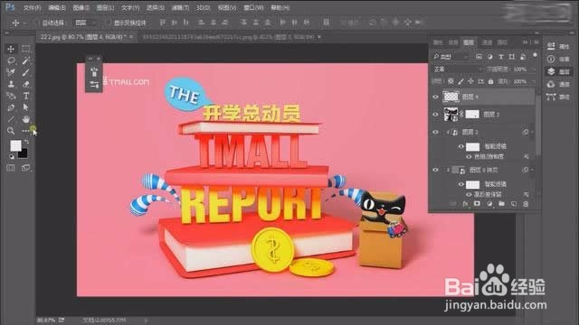This screenshot has height=325, width=579.
Task: Hide layer 图层 3 with its eye
Action: pos(436,115)
